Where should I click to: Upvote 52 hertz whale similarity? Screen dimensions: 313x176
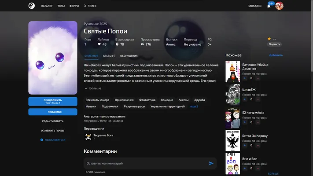pos(245,122)
